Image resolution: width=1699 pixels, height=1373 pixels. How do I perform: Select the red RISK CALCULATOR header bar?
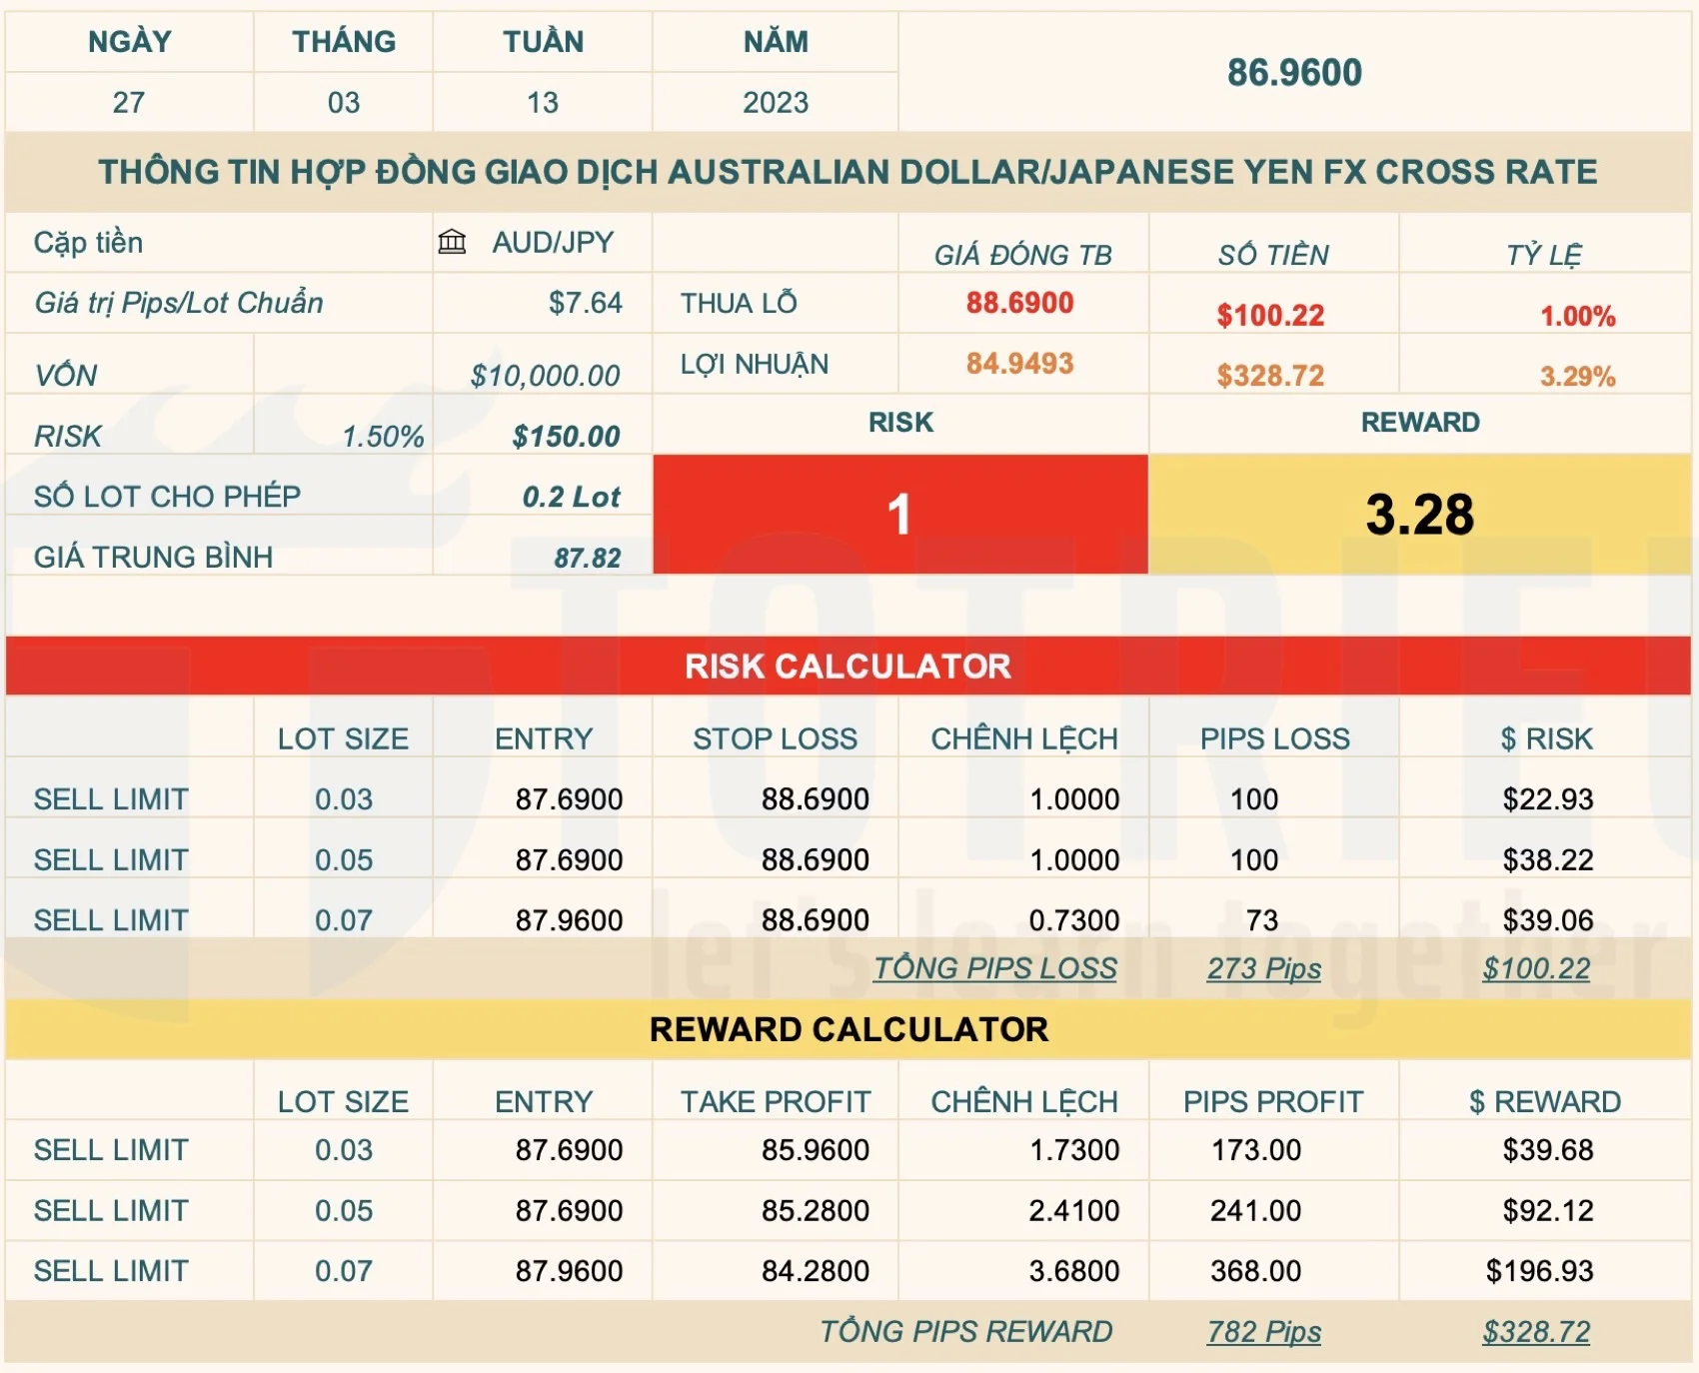point(848,666)
